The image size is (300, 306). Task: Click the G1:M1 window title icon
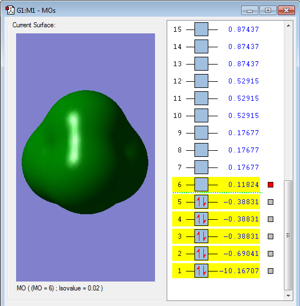[10, 10]
